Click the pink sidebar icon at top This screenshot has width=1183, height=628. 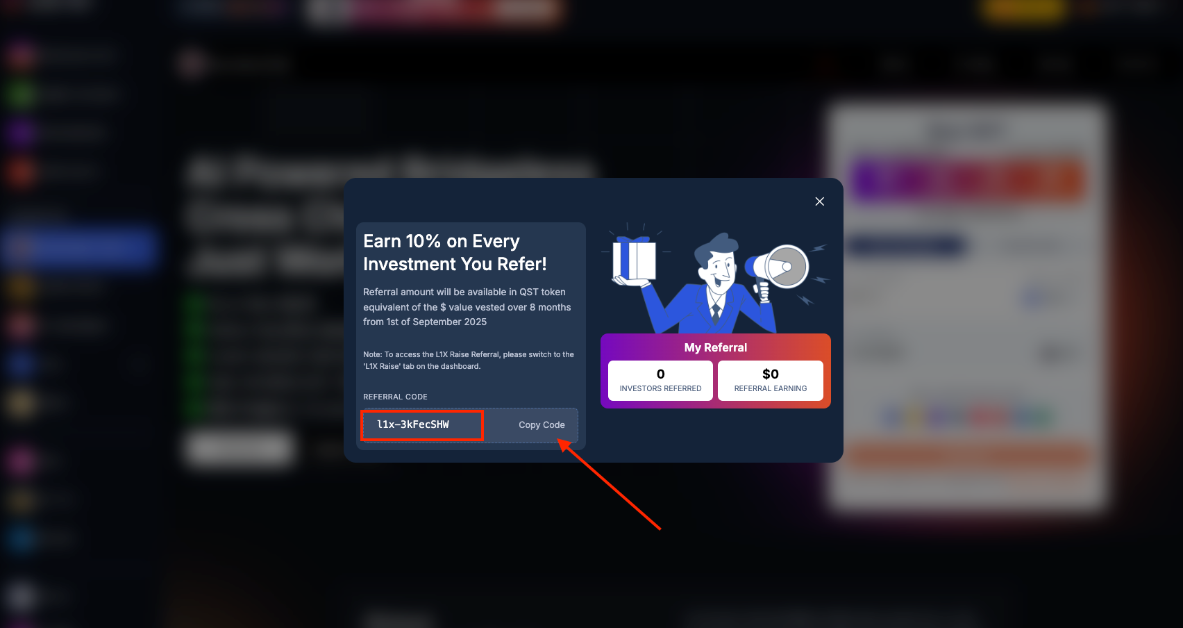click(x=21, y=56)
